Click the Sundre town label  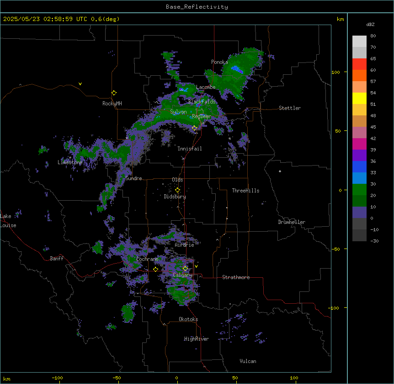pyautogui.click(x=133, y=178)
